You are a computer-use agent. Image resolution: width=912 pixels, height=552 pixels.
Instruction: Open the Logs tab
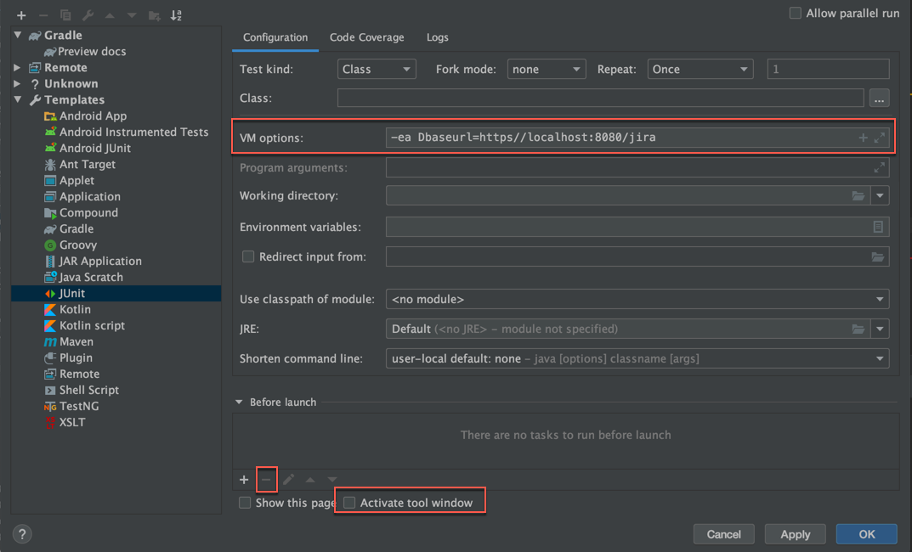click(x=438, y=37)
